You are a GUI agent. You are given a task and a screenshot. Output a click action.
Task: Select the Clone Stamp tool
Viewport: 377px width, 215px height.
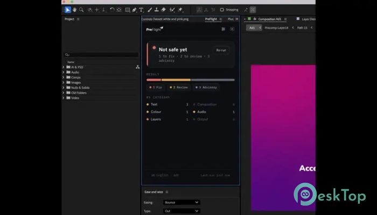coord(157,10)
